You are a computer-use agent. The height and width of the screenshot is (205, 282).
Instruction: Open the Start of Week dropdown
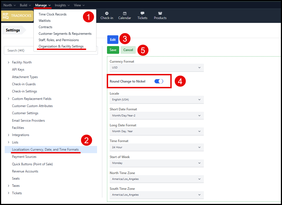[156, 163]
